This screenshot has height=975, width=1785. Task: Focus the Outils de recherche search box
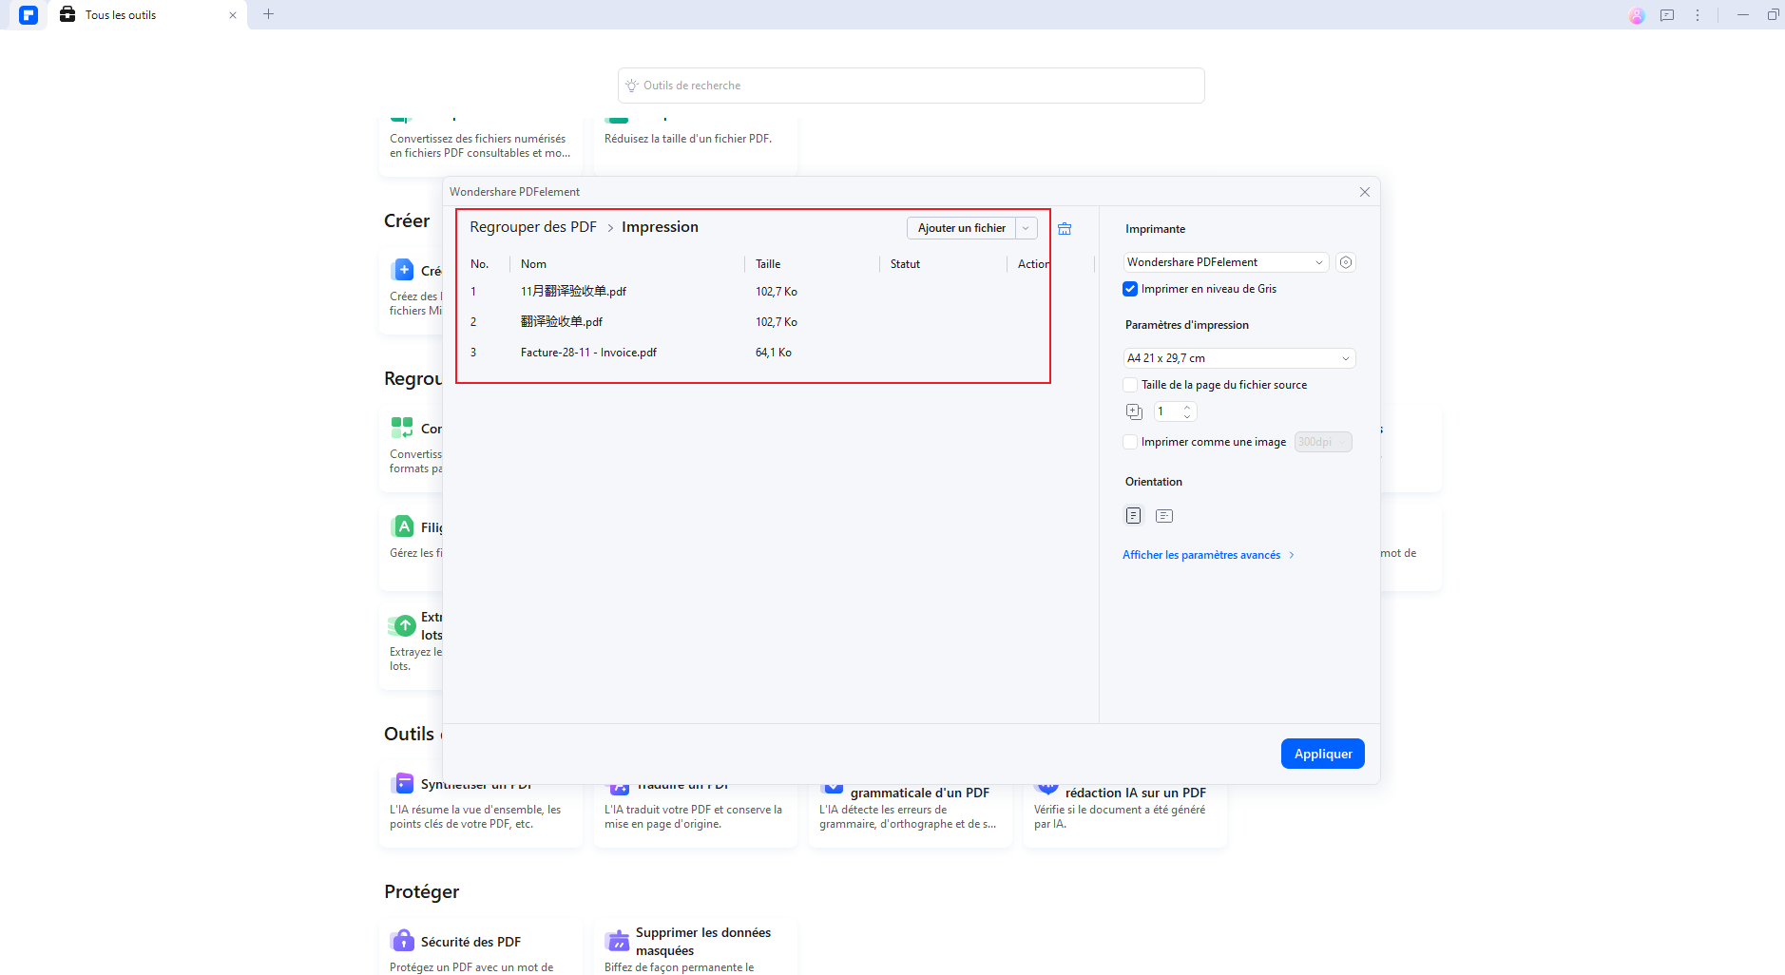(x=911, y=86)
